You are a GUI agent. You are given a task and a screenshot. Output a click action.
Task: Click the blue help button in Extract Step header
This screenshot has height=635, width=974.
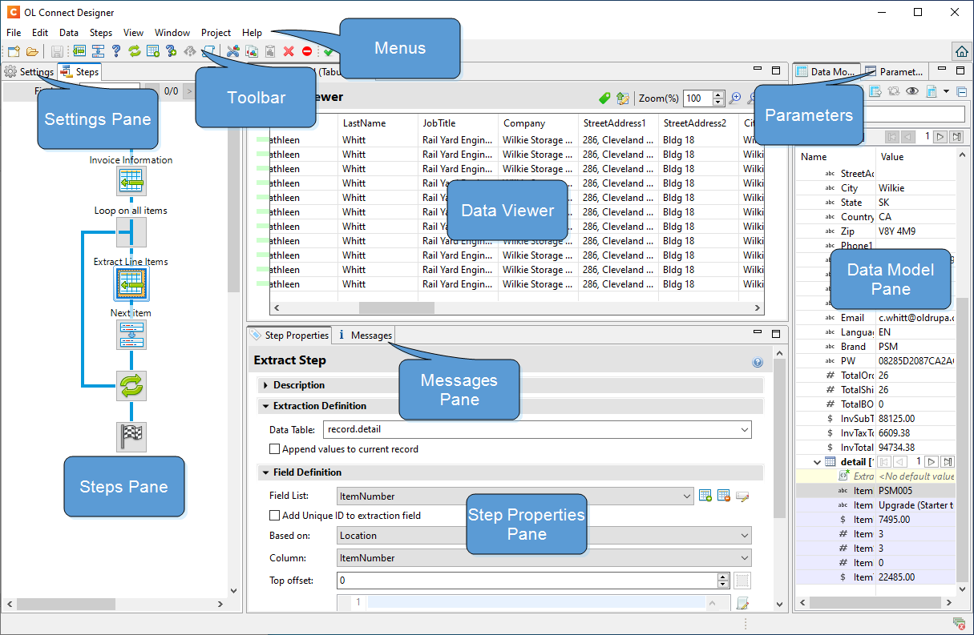point(758,362)
